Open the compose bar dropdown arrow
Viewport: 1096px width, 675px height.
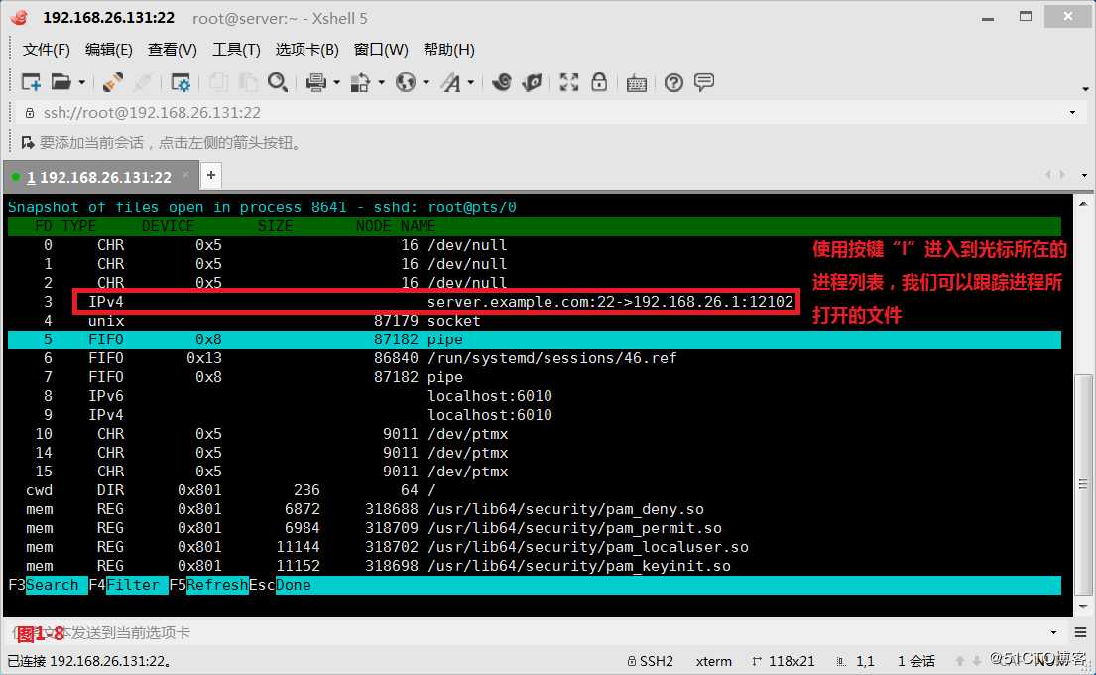[1054, 633]
